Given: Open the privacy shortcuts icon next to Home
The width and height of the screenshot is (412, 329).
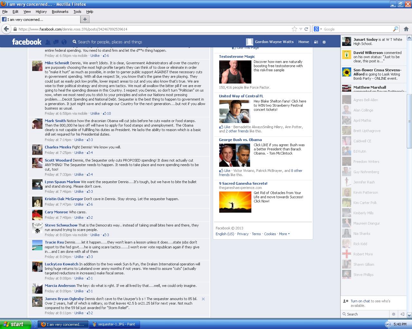Looking at the screenshot, I should point(316,42).
